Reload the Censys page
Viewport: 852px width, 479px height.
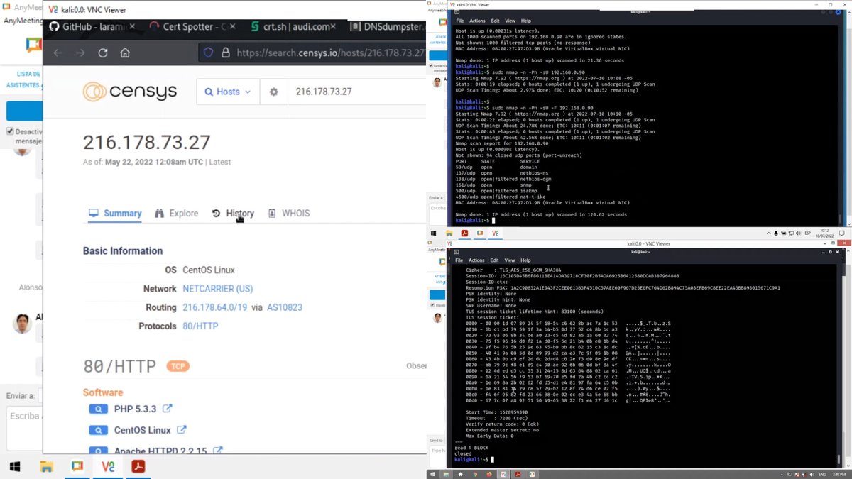pyautogui.click(x=102, y=53)
